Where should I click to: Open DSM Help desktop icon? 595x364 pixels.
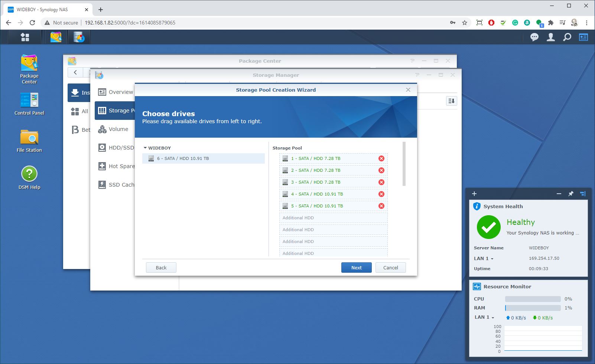[29, 178]
